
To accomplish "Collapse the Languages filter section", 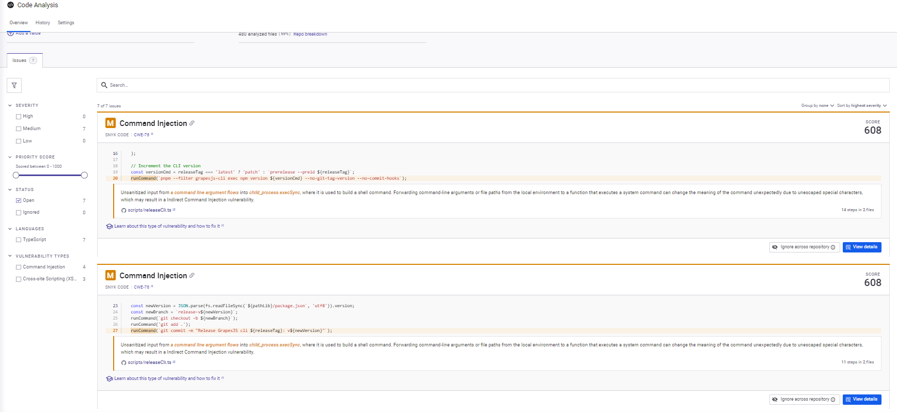I will [10, 229].
